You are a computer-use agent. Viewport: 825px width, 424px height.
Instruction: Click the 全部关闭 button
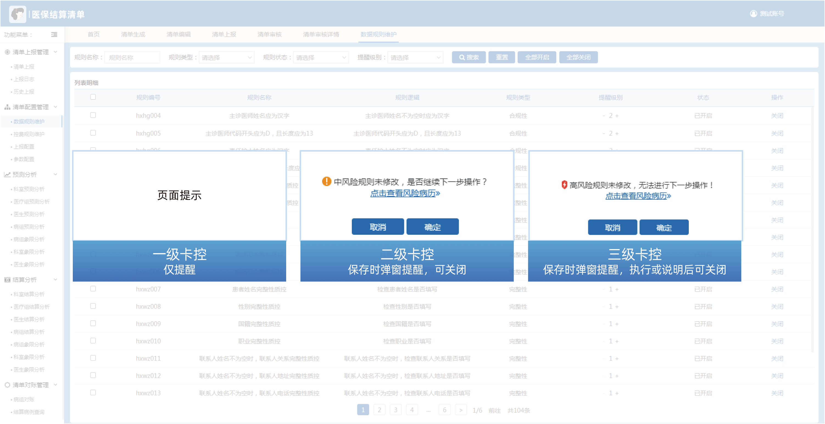click(x=578, y=57)
